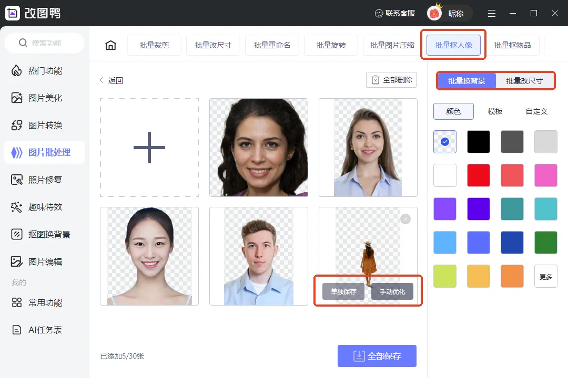Pick the pink color swatch
568x378 pixels.
coord(546,175)
